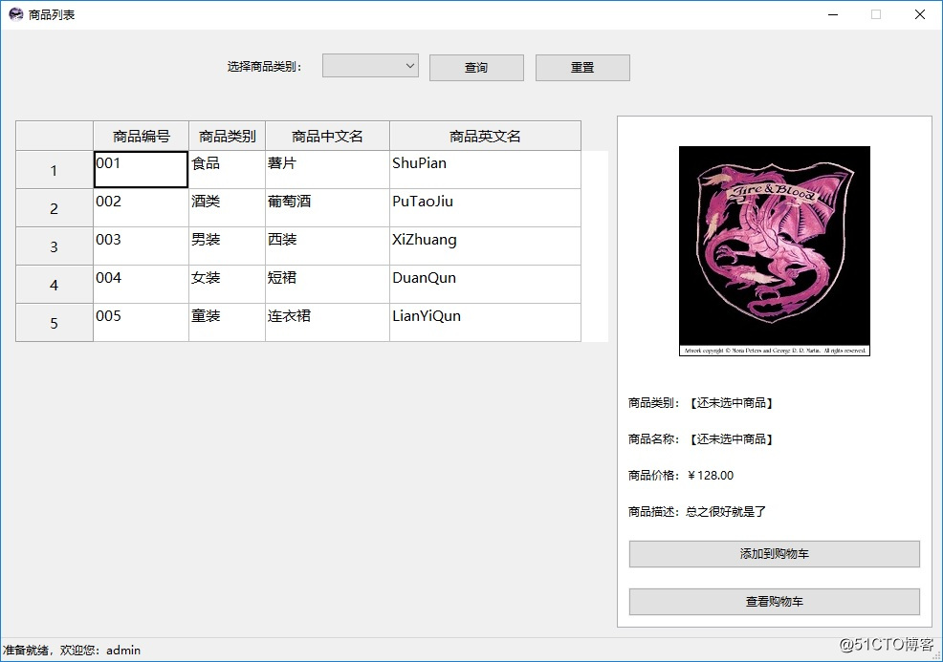Click the 添加到购物车 button

[775, 554]
